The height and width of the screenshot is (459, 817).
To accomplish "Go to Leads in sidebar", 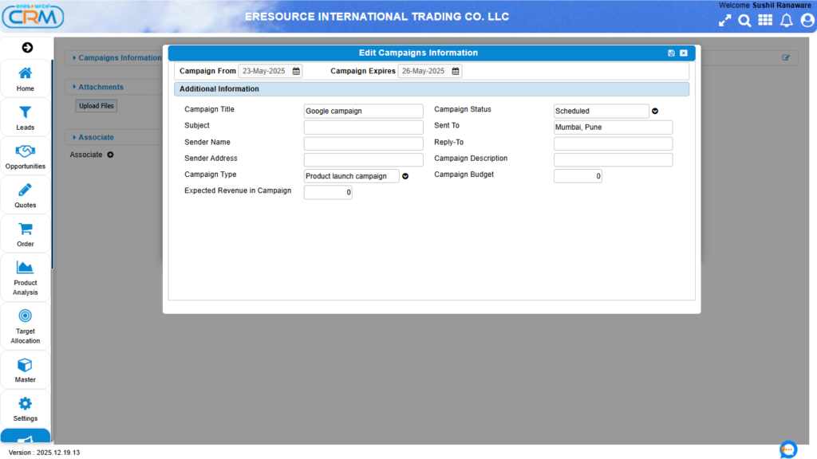I will coord(26,118).
